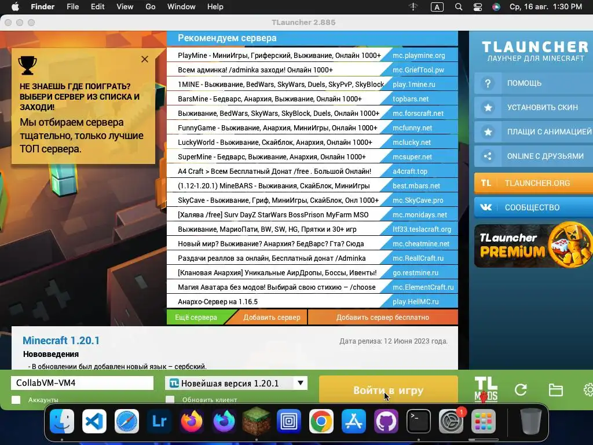Open TLauncher Premium banner
Image resolution: width=593 pixels, height=445 pixels.
pyautogui.click(x=533, y=246)
